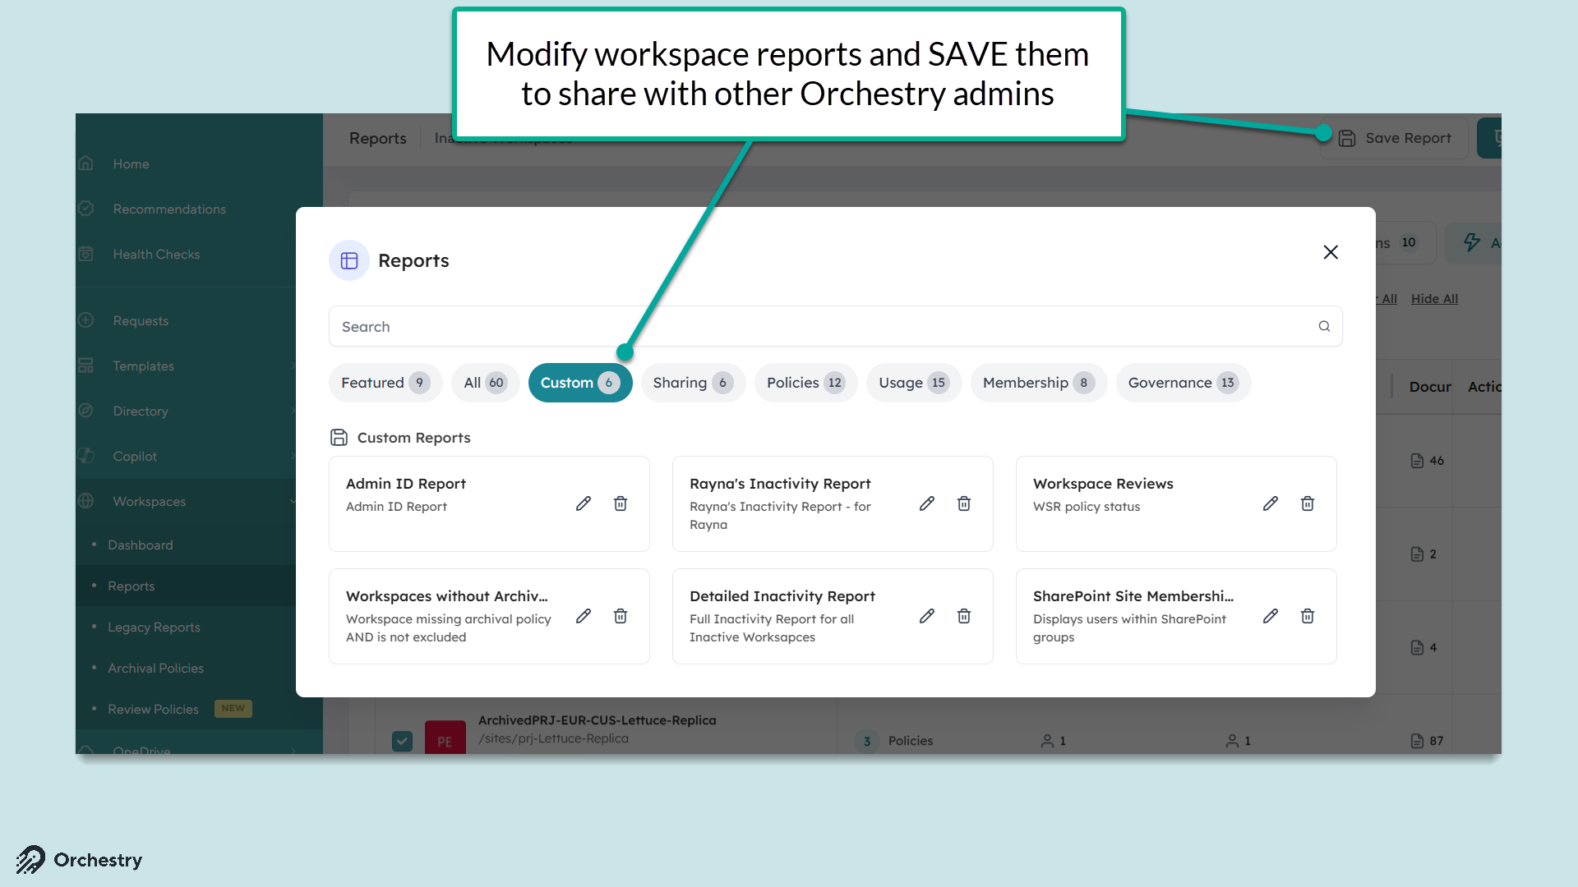The height and width of the screenshot is (887, 1578).
Task: Edit Workspaces without Archival report
Action: coord(584,616)
